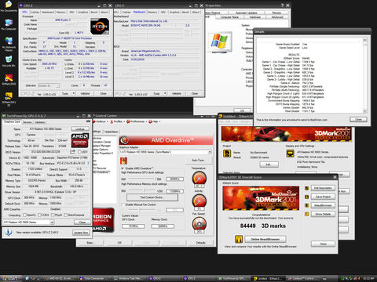The width and height of the screenshot is (377, 282).
Task: Toggle the PhysX checkbox in GPU-Z
Action: click(x=53, y=215)
